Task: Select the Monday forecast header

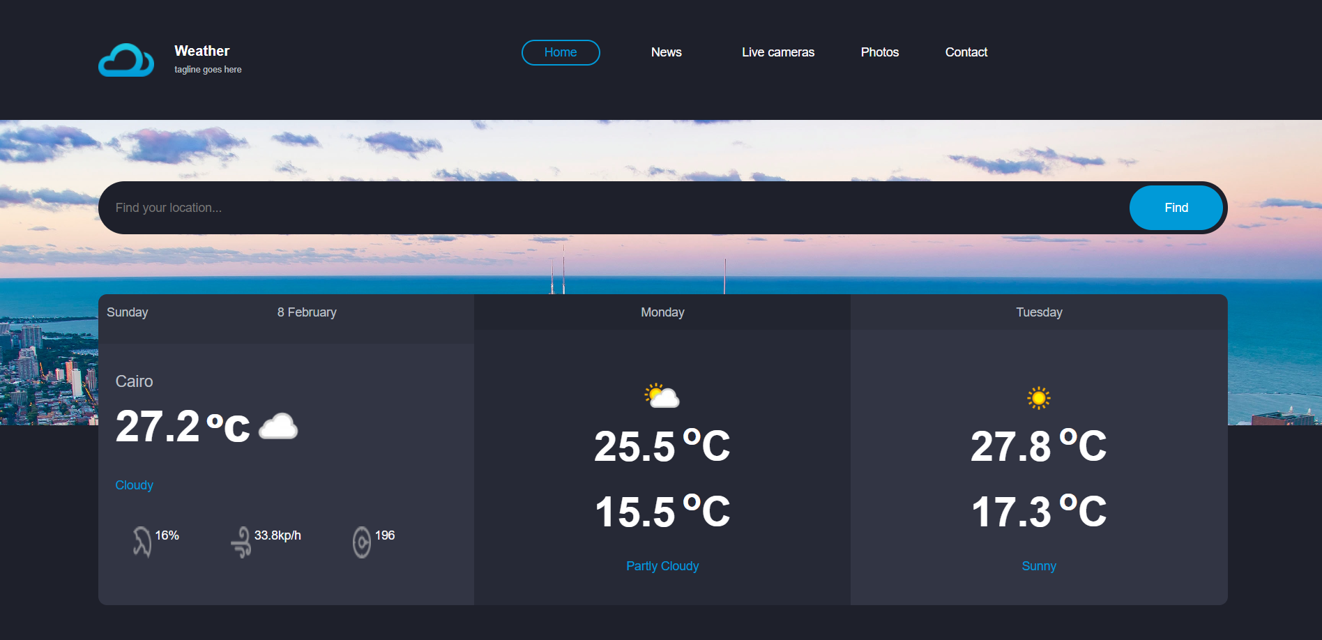Action: tap(662, 312)
